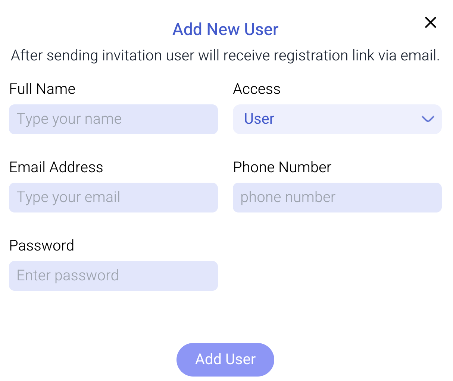Click the selected 'User' value text

[x=259, y=119]
